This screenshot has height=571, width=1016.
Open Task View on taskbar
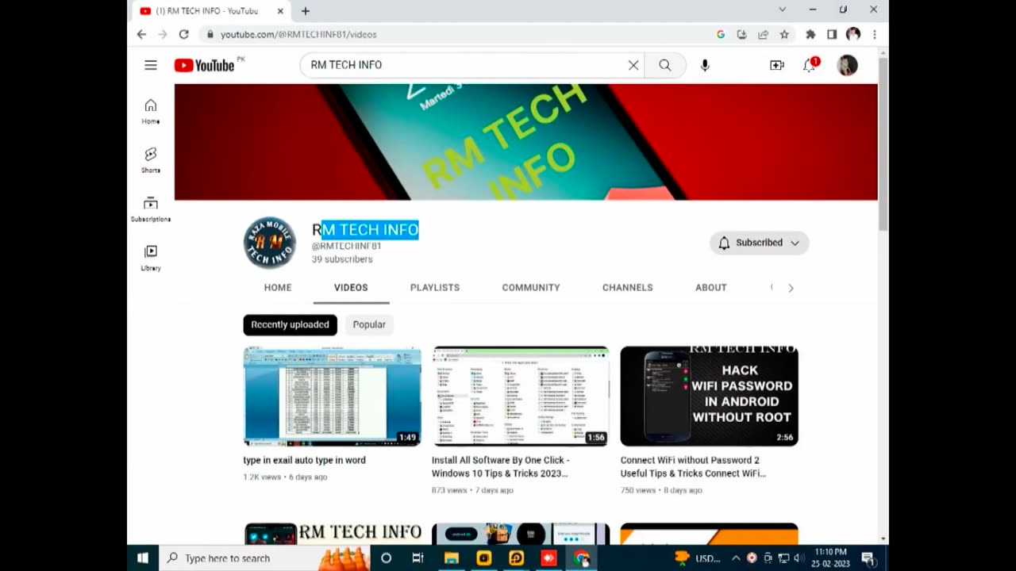coord(418,558)
